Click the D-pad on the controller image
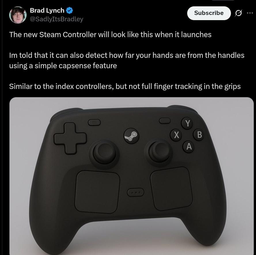The image size is (256, 255). 70,139
